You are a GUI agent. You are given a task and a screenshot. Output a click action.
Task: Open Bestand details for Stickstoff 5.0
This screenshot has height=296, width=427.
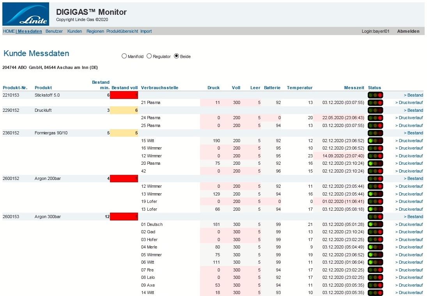pos(413,95)
